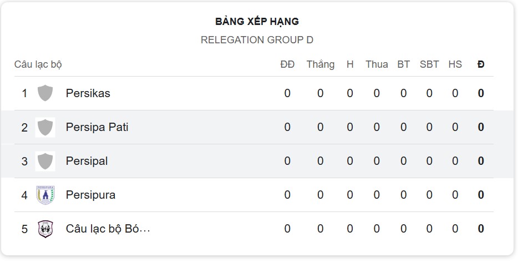Click the bold Đ points column header
The image size is (518, 262).
pos(481,64)
